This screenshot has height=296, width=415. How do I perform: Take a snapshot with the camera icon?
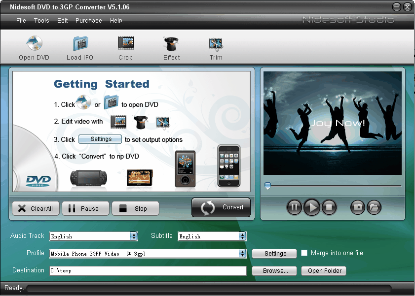[x=358, y=207]
